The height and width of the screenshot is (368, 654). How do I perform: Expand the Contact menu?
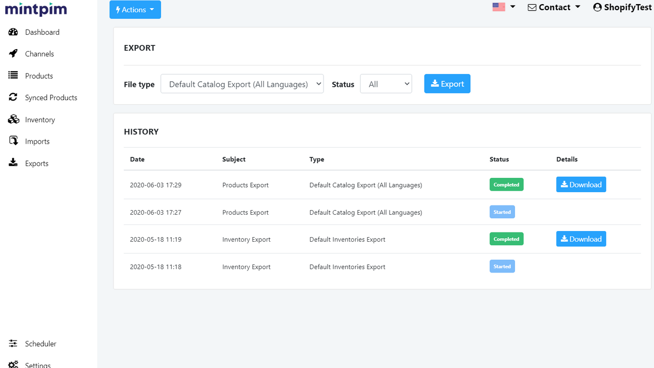pyautogui.click(x=554, y=7)
